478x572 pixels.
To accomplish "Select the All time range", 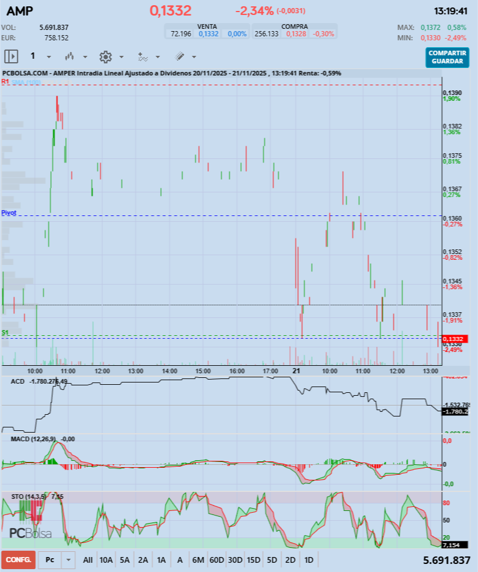I will 88,559.
